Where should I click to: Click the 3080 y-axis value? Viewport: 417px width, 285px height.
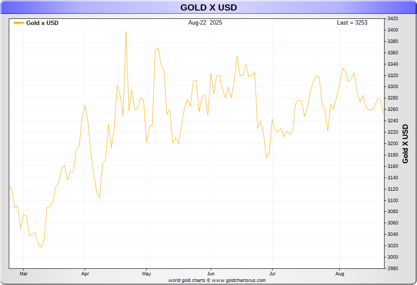click(392, 212)
